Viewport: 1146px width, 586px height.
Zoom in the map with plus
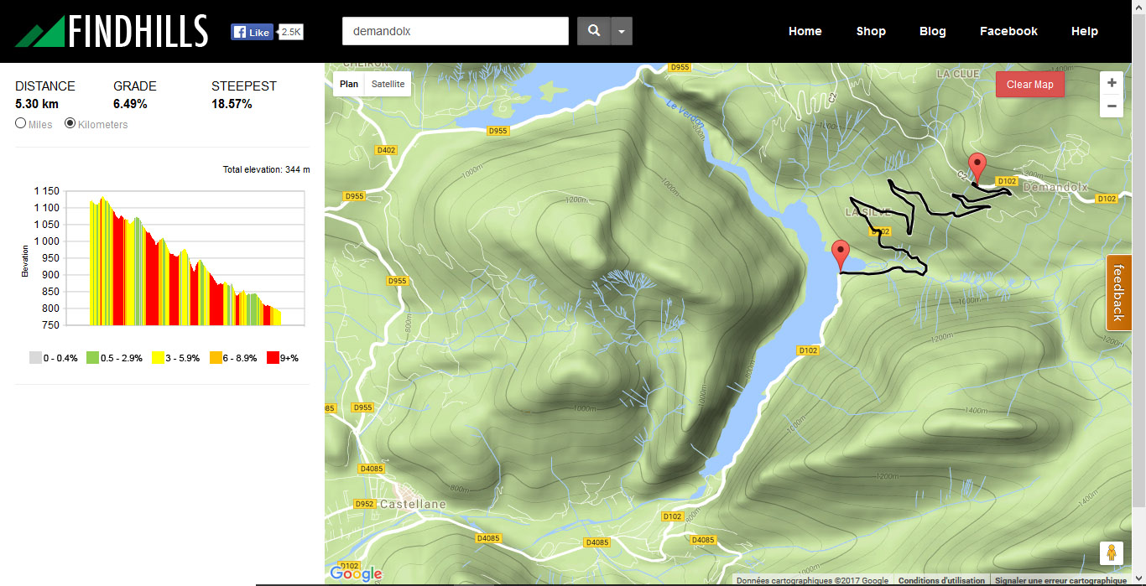click(1112, 83)
